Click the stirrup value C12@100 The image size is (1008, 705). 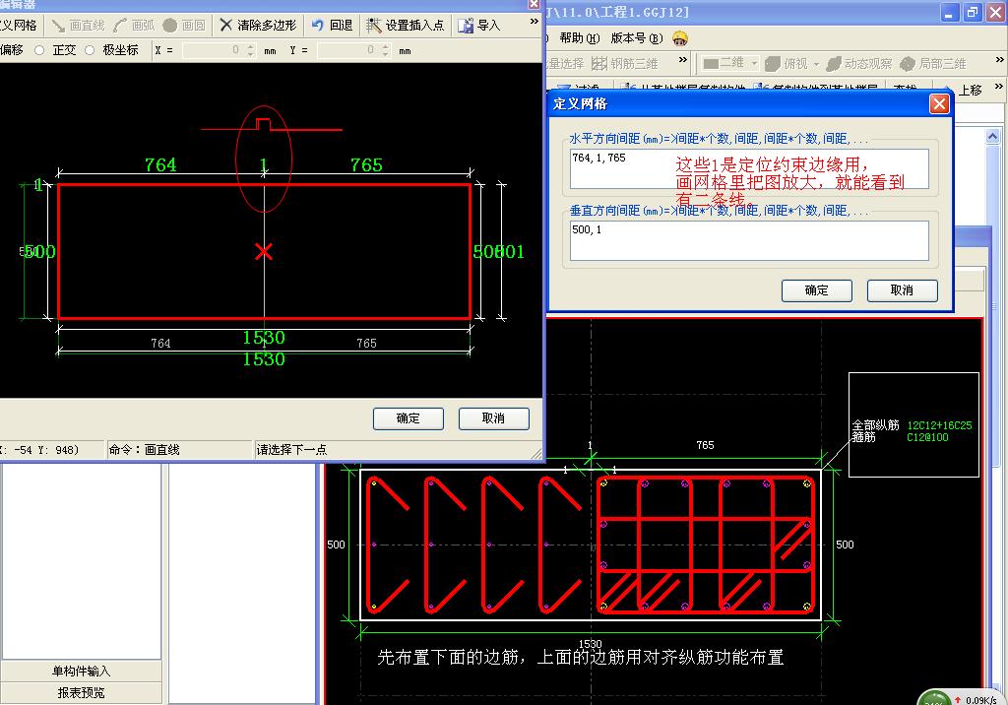click(927, 437)
